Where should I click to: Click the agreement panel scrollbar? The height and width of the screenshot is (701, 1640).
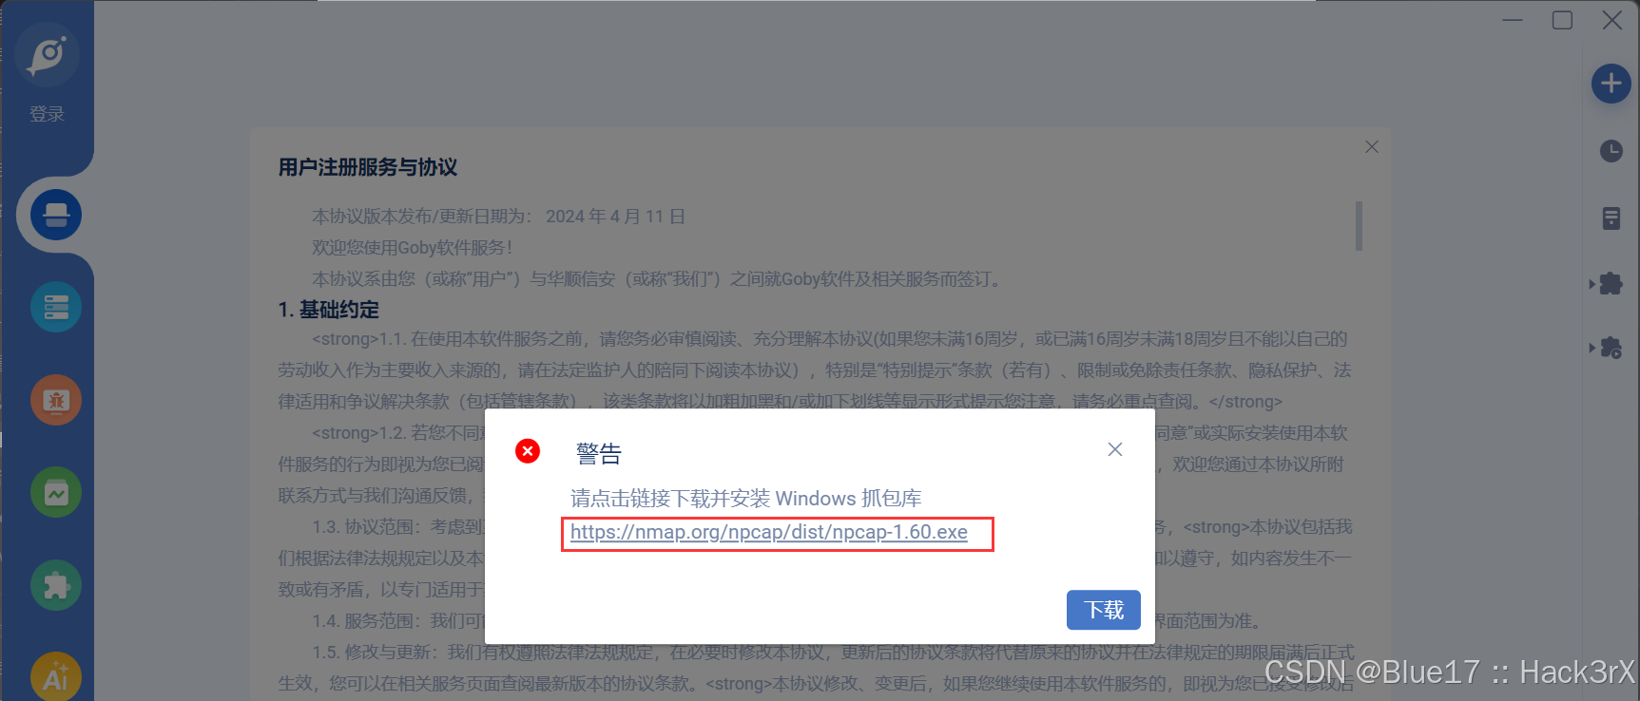(x=1360, y=226)
